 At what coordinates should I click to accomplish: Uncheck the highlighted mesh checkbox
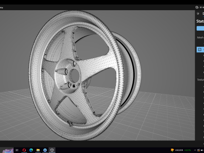tap(200, 49)
